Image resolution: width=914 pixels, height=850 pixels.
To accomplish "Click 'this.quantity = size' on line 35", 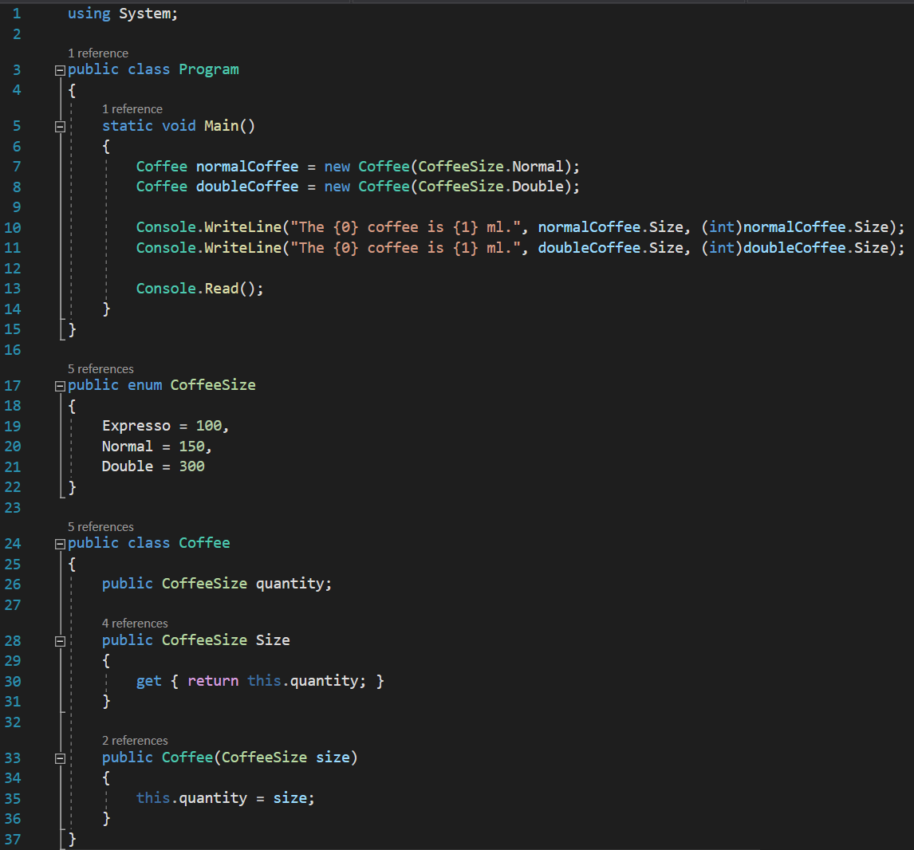I will [222, 798].
